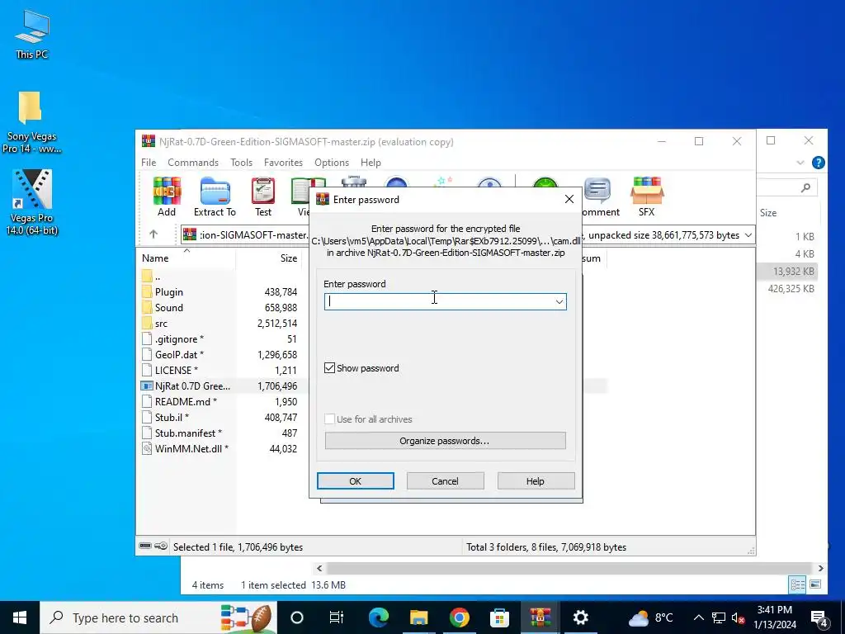Select the Plugin folder

168,292
